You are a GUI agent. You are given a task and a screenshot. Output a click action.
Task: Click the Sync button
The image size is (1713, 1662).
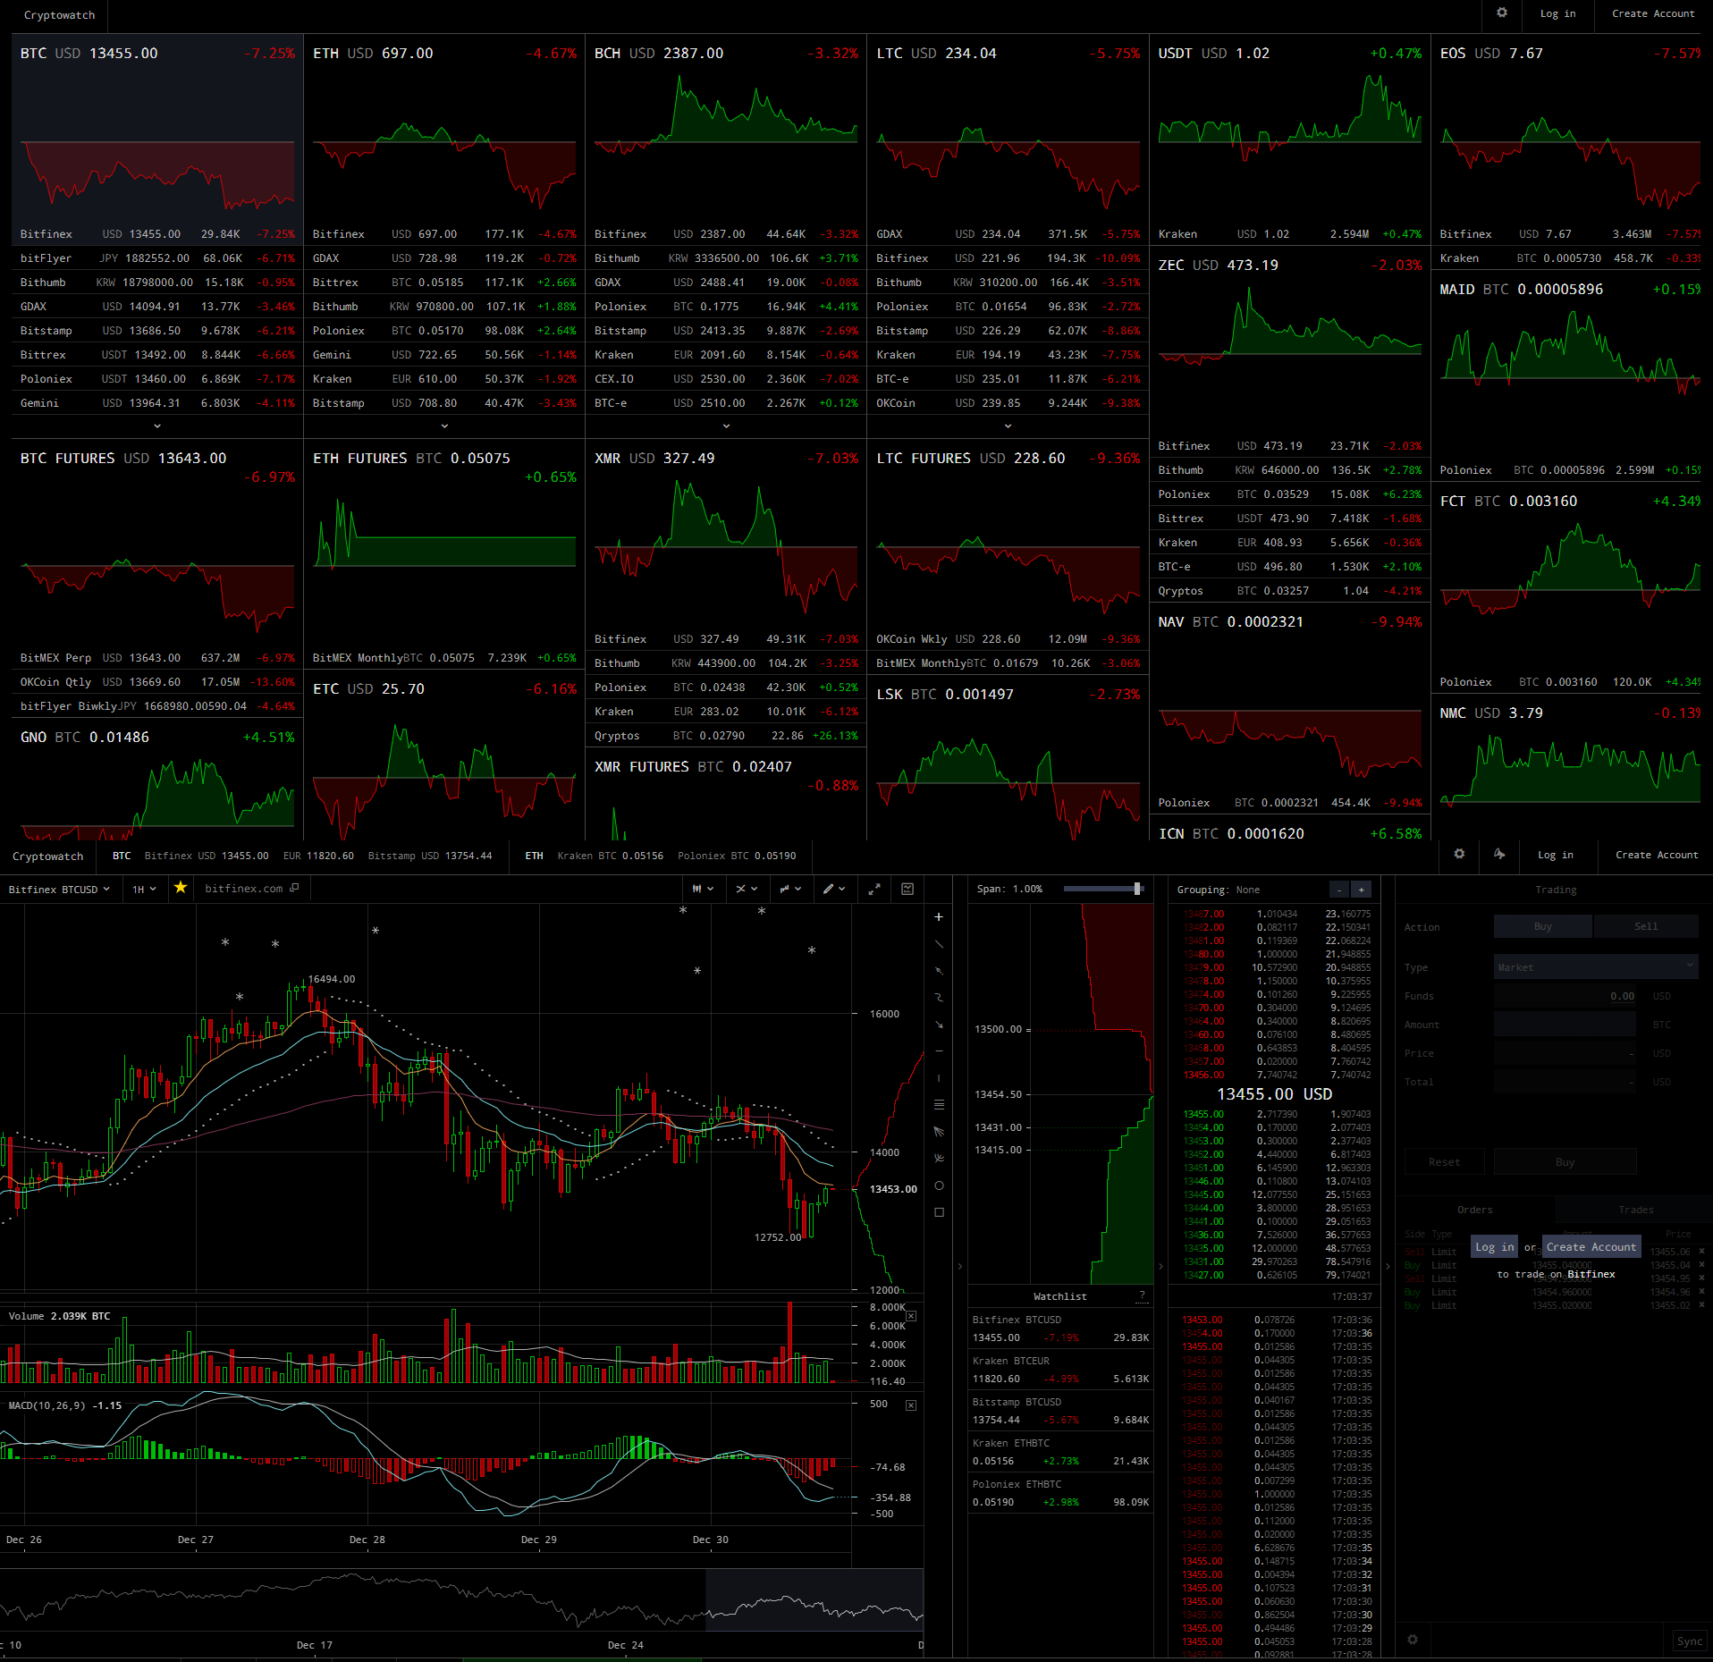[1689, 1641]
